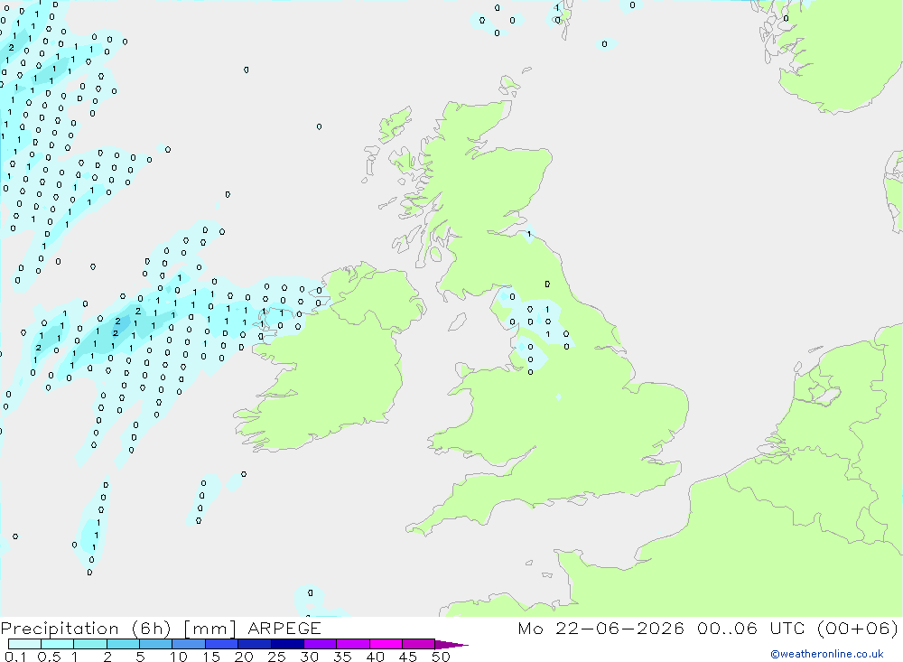Select the ARPEGE model label
The width and height of the screenshot is (903, 662).
point(284,629)
